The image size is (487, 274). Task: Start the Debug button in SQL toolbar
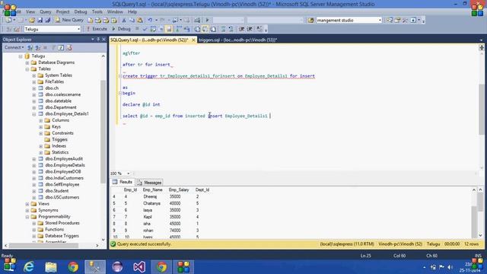point(122,29)
